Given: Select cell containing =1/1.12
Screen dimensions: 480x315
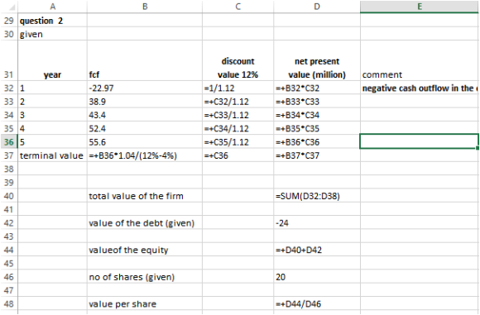Looking at the screenshot, I should 238,88.
